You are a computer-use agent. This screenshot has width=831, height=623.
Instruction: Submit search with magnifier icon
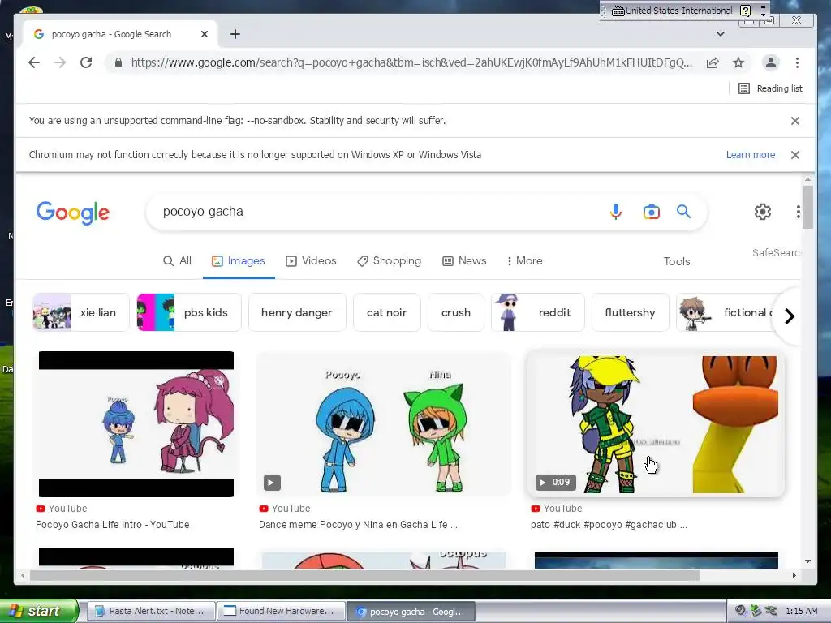coord(683,212)
